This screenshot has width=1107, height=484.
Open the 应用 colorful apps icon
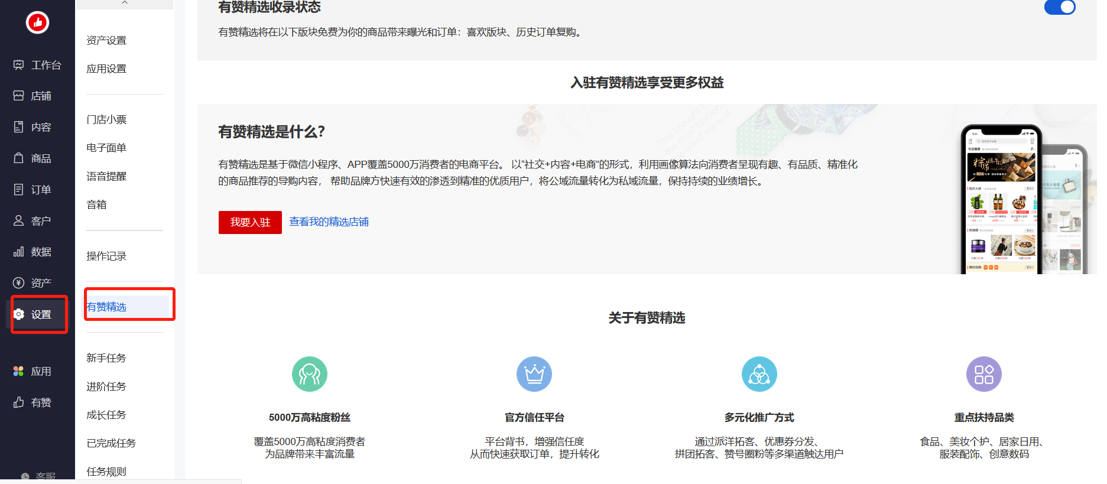coord(19,371)
